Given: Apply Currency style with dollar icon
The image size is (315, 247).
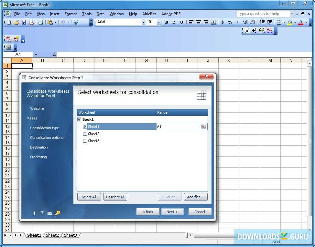Looking at the screenshot, I should [x=223, y=22].
